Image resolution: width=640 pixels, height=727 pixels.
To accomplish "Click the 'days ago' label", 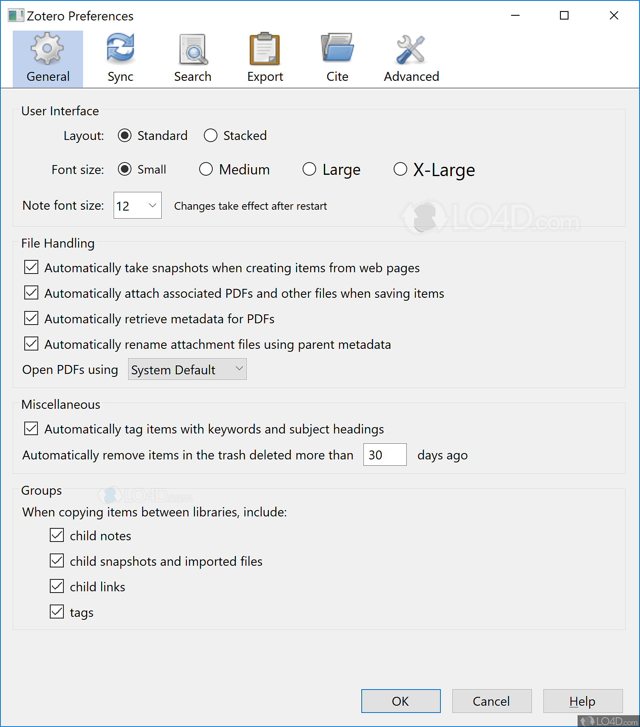I will tap(443, 455).
